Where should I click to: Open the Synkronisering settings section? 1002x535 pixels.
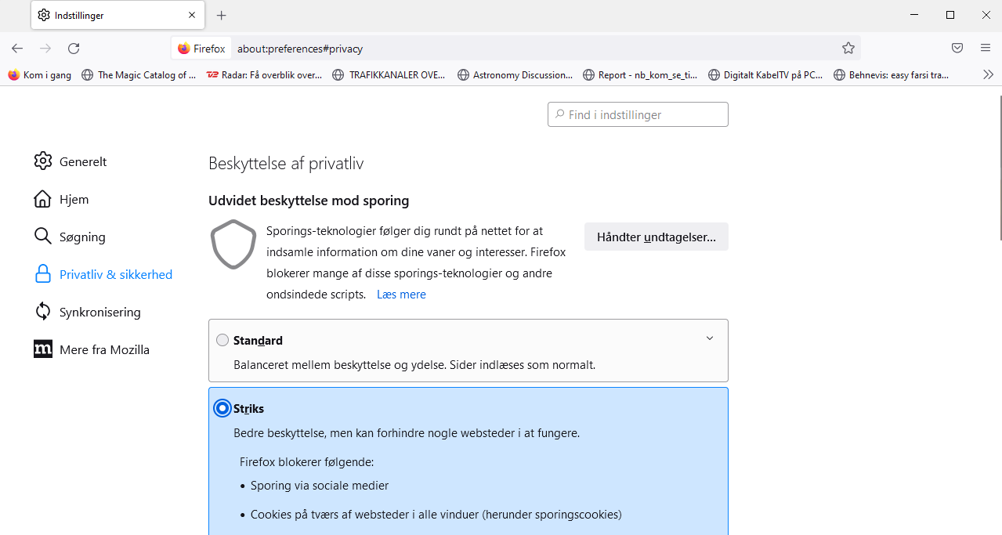click(99, 312)
